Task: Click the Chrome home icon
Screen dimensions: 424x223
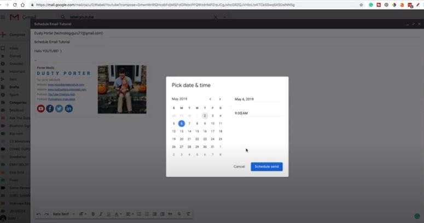Action: [23, 5]
